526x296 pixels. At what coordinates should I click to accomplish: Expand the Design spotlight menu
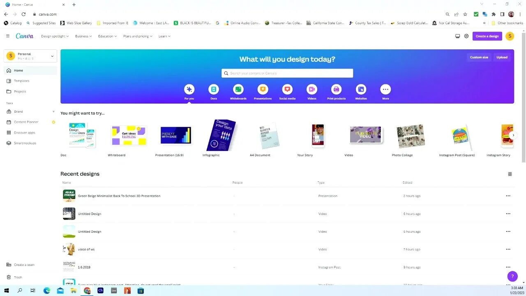[x=55, y=36]
